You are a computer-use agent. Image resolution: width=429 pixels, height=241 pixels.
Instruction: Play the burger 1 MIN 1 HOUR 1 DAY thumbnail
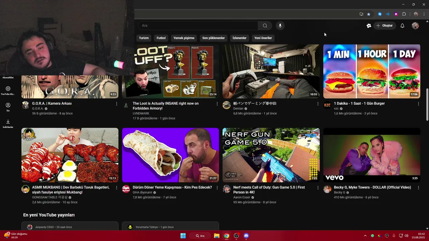point(372,71)
